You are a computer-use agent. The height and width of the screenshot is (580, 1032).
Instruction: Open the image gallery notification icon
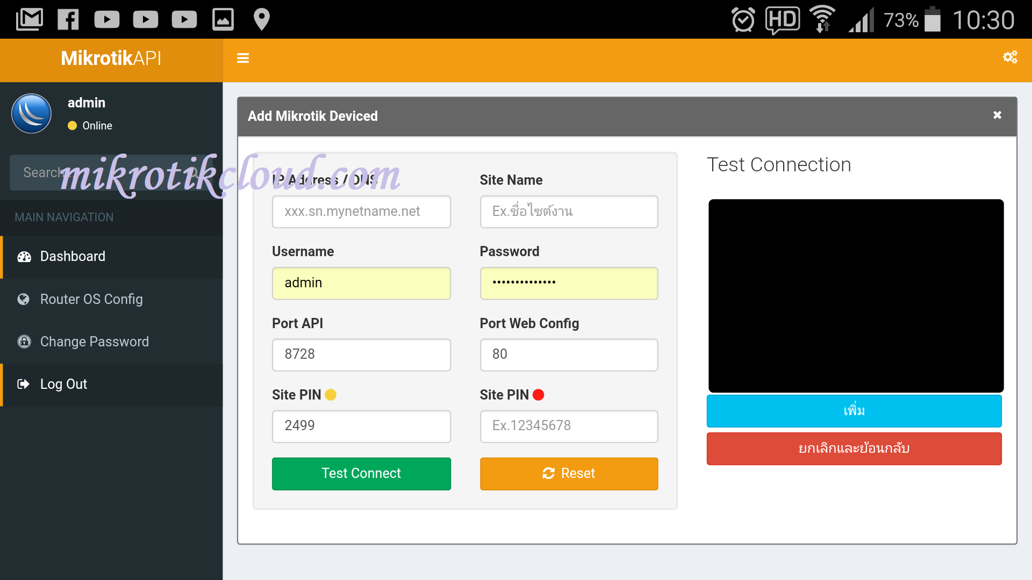coord(223,19)
